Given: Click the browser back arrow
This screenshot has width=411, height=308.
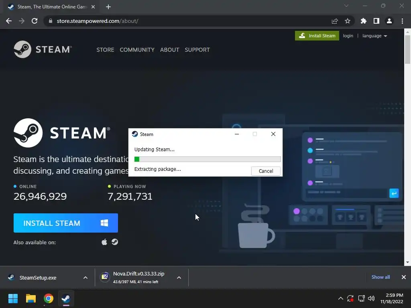Looking at the screenshot, I should pyautogui.click(x=9, y=21).
